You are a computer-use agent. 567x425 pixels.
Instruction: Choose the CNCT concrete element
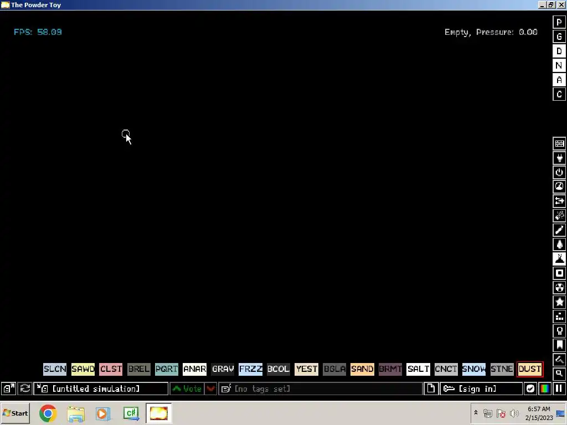coord(446,369)
